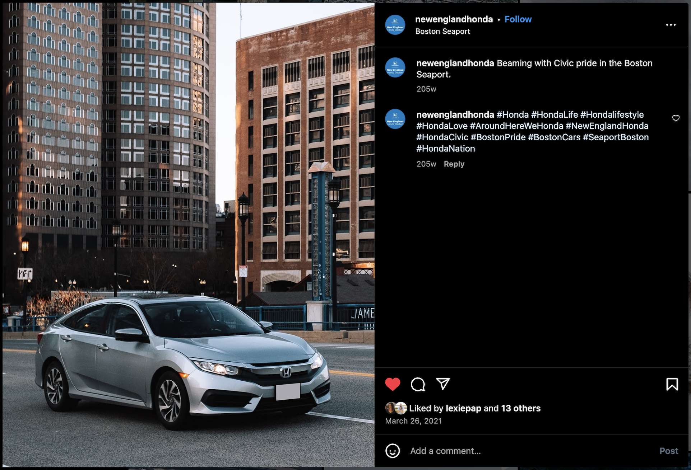View liker avatars beside 'Liked by'

pyautogui.click(x=396, y=408)
